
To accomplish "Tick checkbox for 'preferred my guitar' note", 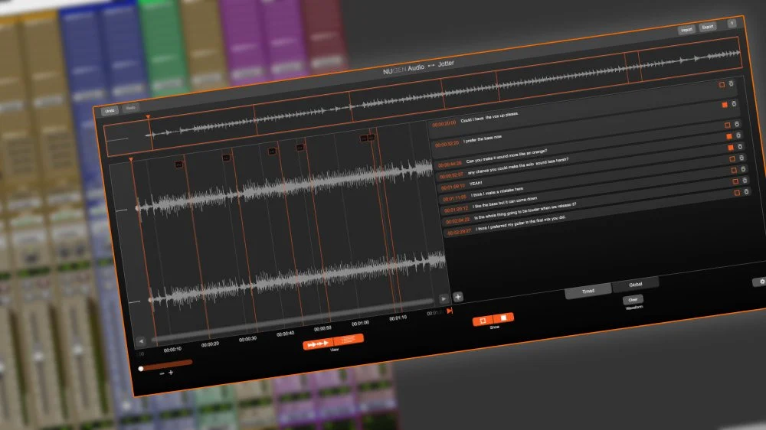I will pyautogui.click(x=737, y=194).
